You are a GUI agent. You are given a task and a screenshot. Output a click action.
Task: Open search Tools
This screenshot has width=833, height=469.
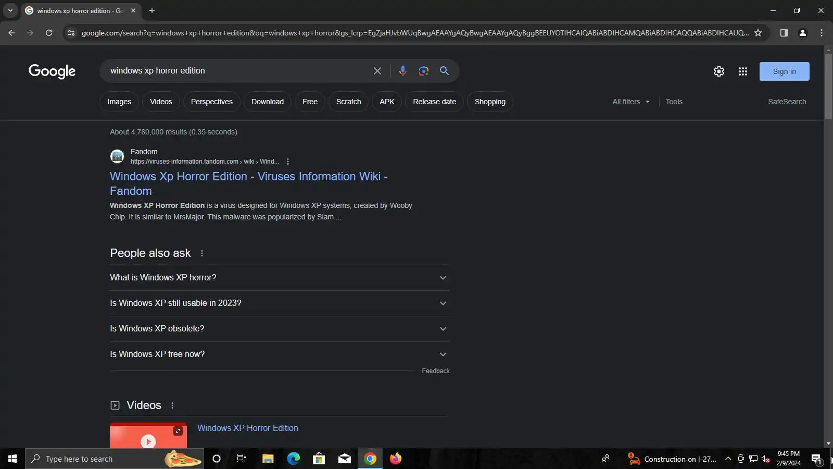(x=674, y=102)
